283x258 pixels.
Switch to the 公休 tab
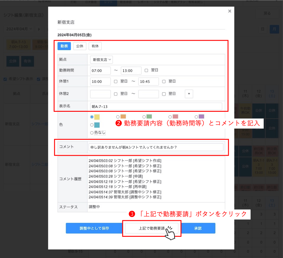coord(80,46)
